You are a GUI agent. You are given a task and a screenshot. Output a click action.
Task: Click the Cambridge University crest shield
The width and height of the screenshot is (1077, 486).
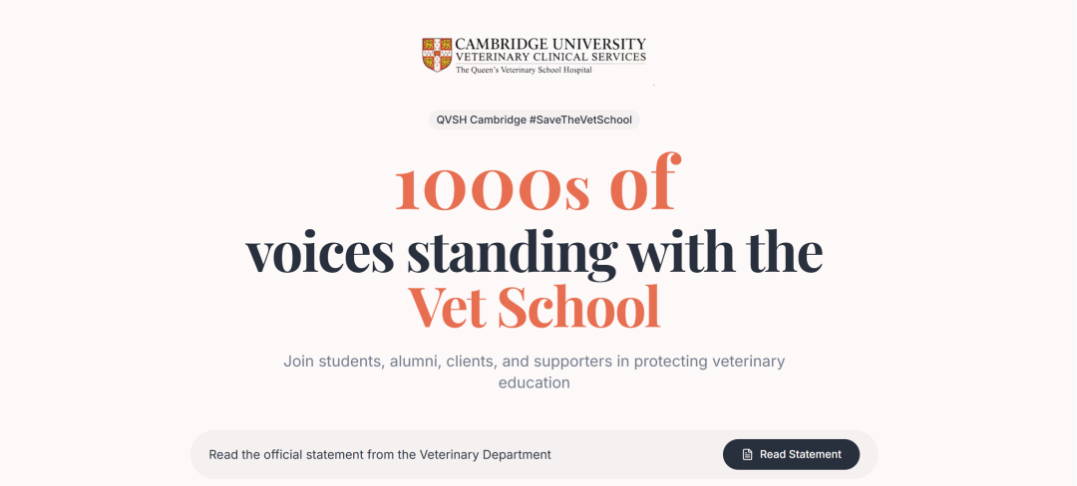tap(437, 55)
